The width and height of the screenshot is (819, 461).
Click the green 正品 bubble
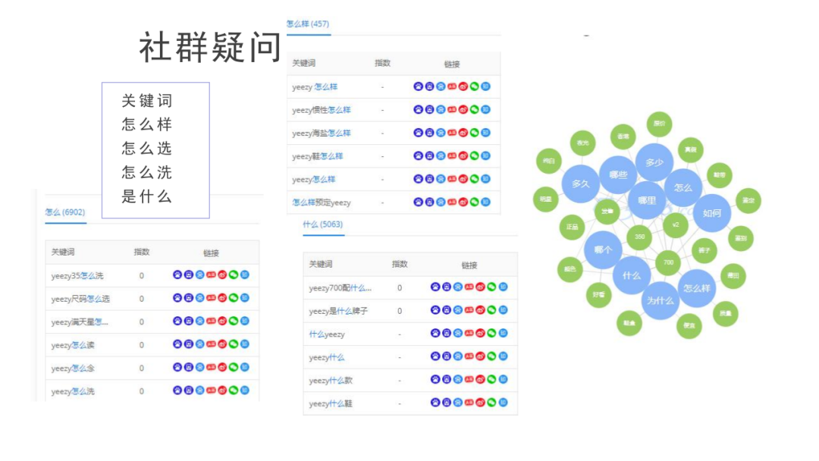pyautogui.click(x=573, y=227)
